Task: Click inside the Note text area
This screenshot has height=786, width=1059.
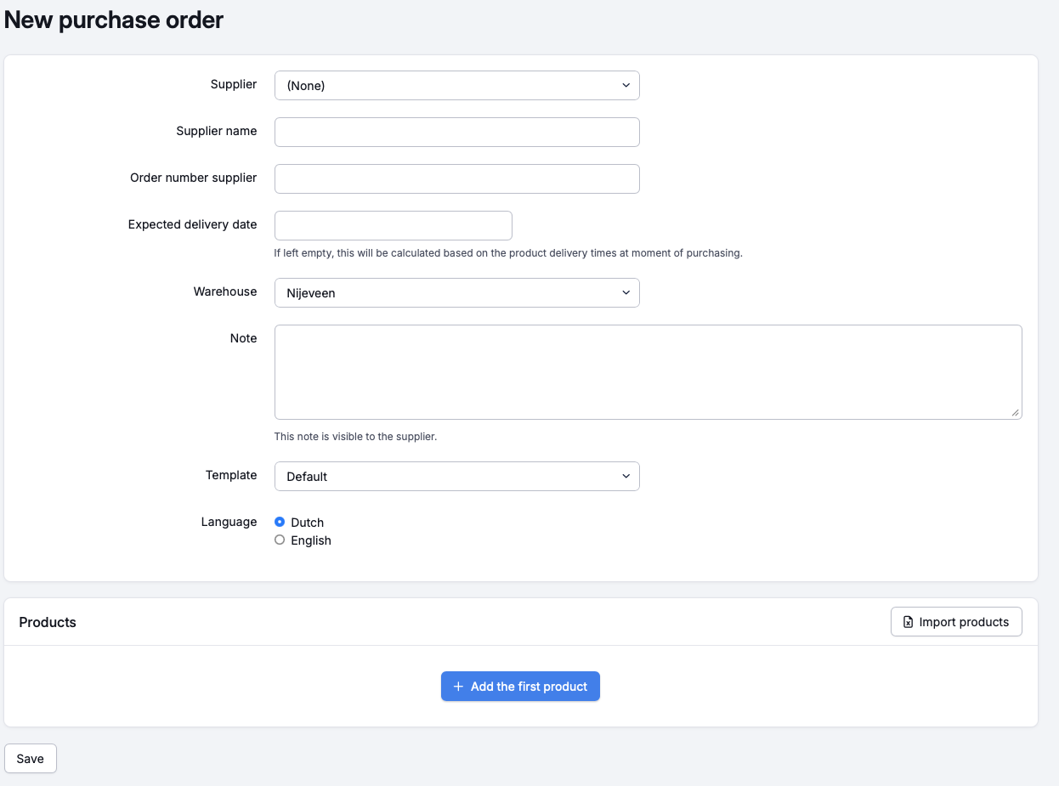Action: coord(648,371)
